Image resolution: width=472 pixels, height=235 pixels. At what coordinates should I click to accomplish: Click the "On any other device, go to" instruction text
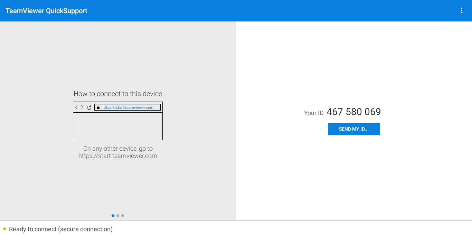pyautogui.click(x=118, y=149)
